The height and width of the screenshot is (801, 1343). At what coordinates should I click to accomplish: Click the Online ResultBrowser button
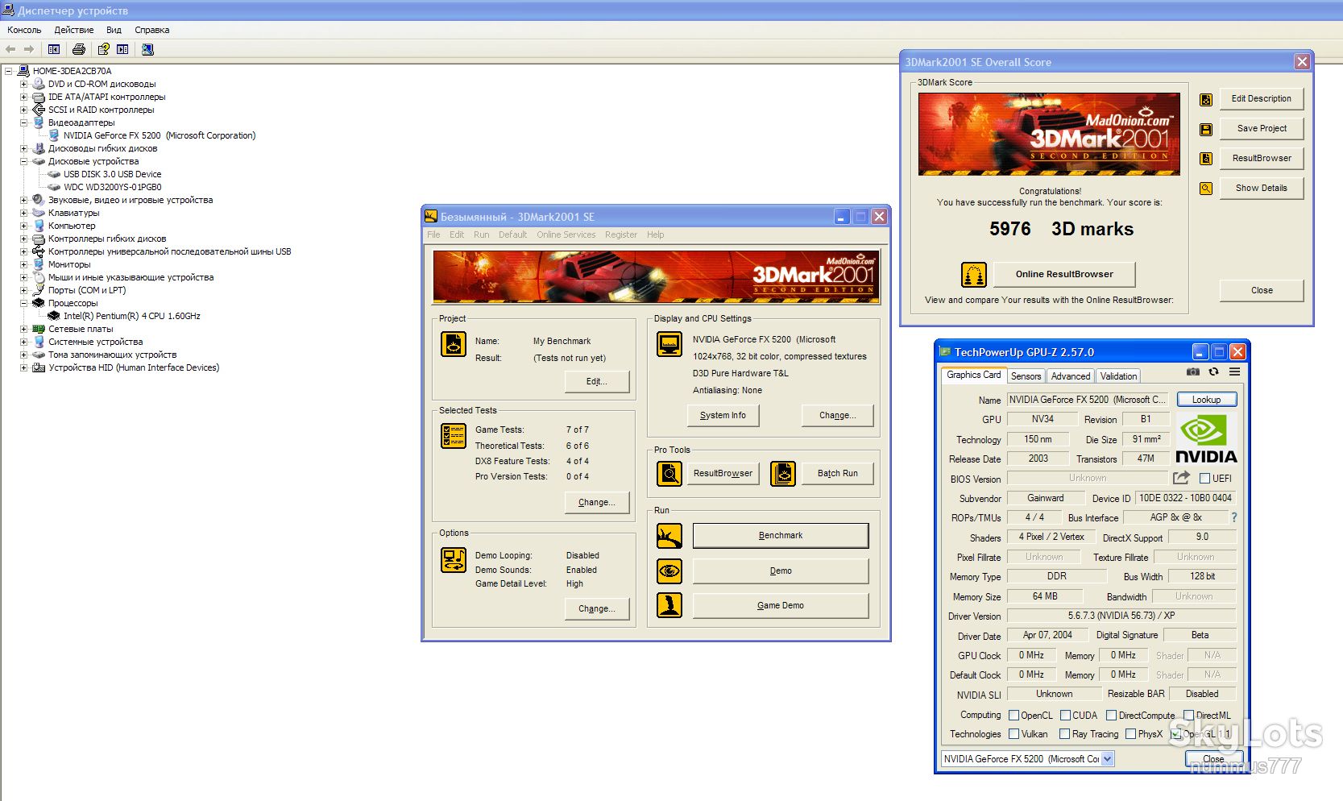[x=1064, y=274]
